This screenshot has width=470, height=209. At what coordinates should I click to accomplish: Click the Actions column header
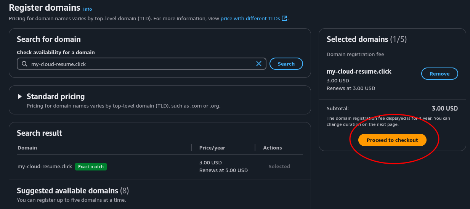(273, 148)
